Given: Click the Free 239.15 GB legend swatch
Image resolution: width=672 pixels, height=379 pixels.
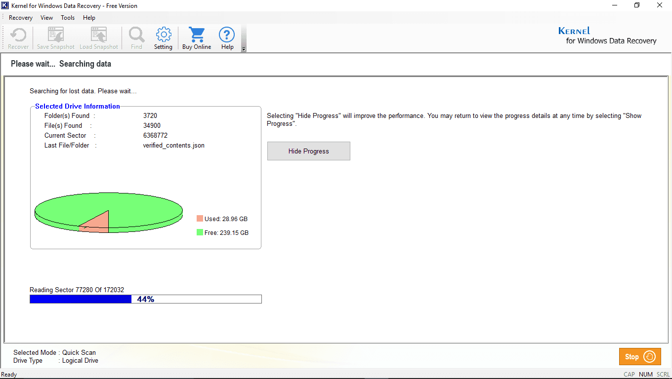Looking at the screenshot, I should [x=200, y=232].
